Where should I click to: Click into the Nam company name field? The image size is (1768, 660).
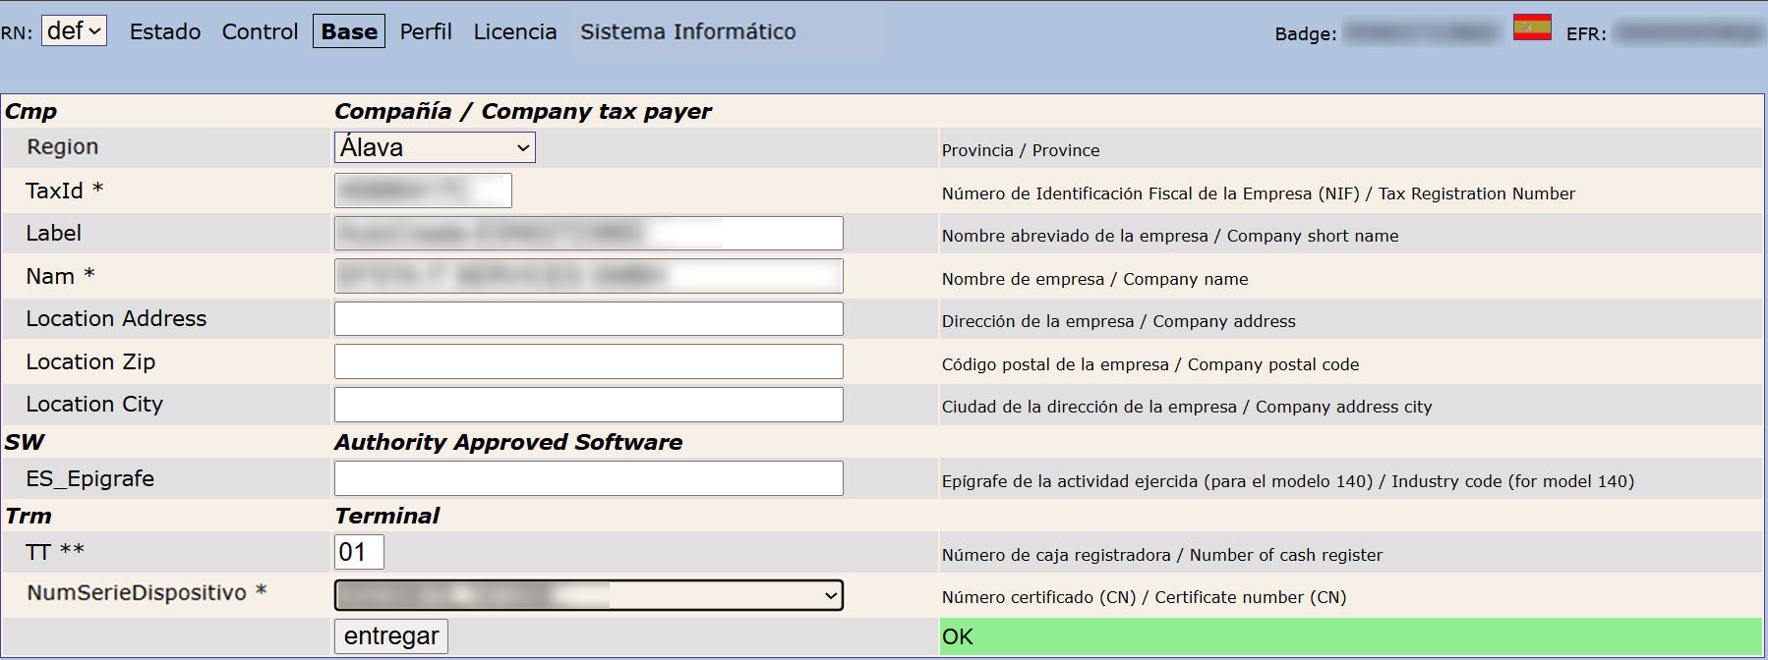tap(588, 276)
